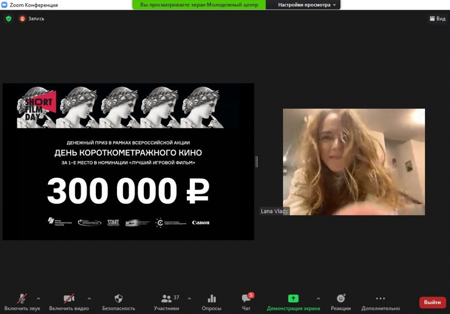450x314 pixels.
Task: Open the Participants (Участники) panel
Action: click(167, 299)
